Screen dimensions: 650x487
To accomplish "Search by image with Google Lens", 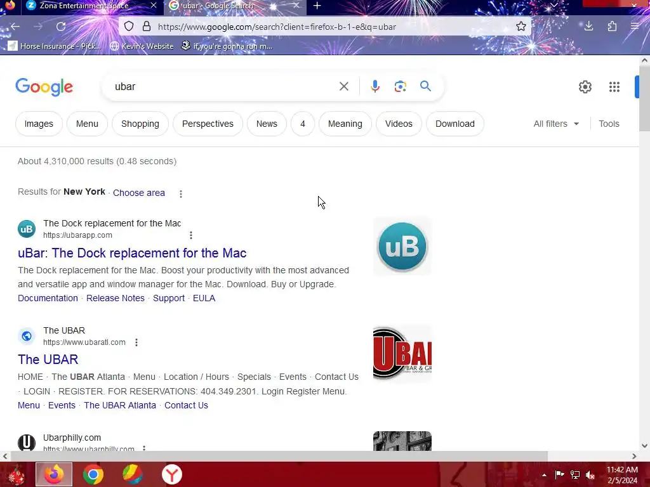I will click(400, 86).
